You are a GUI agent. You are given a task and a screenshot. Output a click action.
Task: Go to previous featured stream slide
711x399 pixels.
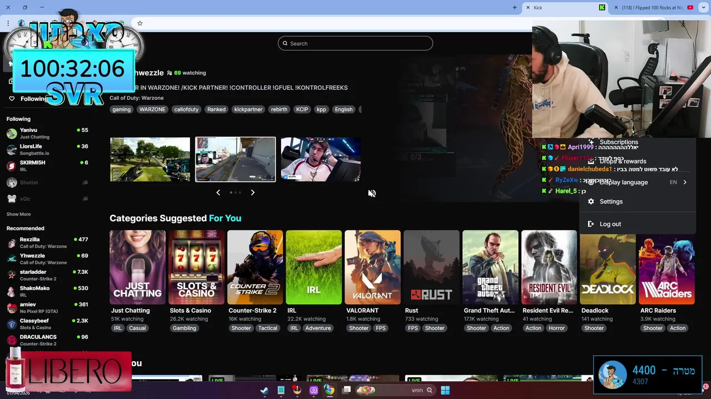[218, 192]
